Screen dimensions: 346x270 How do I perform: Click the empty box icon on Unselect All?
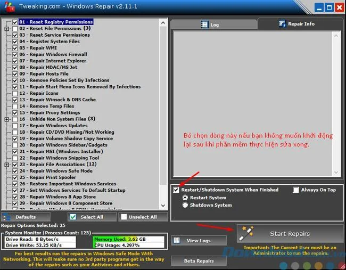(124, 217)
